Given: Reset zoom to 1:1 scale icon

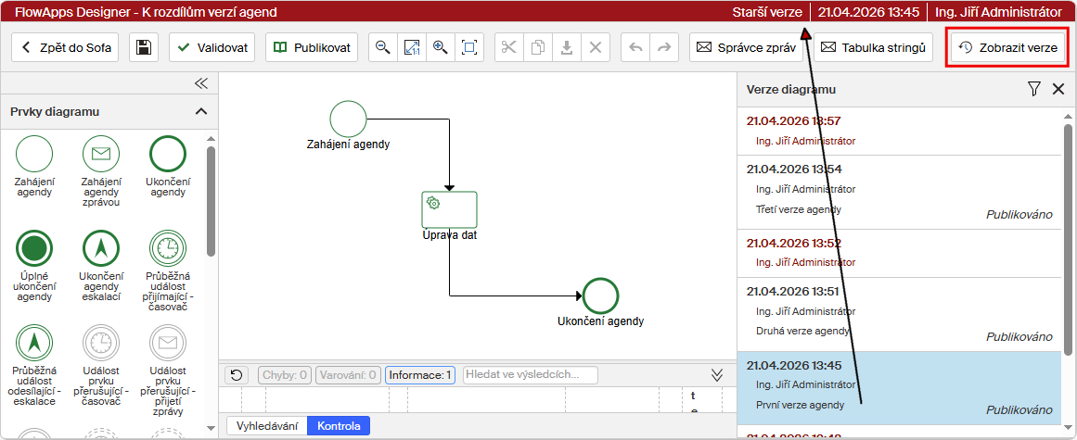Looking at the screenshot, I should (x=412, y=47).
